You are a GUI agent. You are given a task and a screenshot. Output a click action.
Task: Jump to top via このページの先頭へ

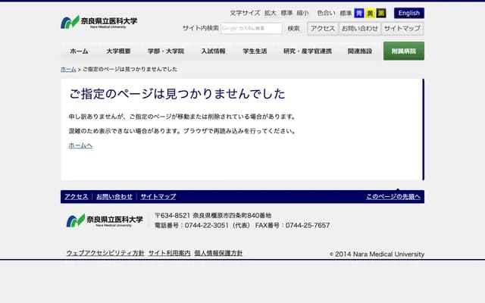pyautogui.click(x=393, y=196)
